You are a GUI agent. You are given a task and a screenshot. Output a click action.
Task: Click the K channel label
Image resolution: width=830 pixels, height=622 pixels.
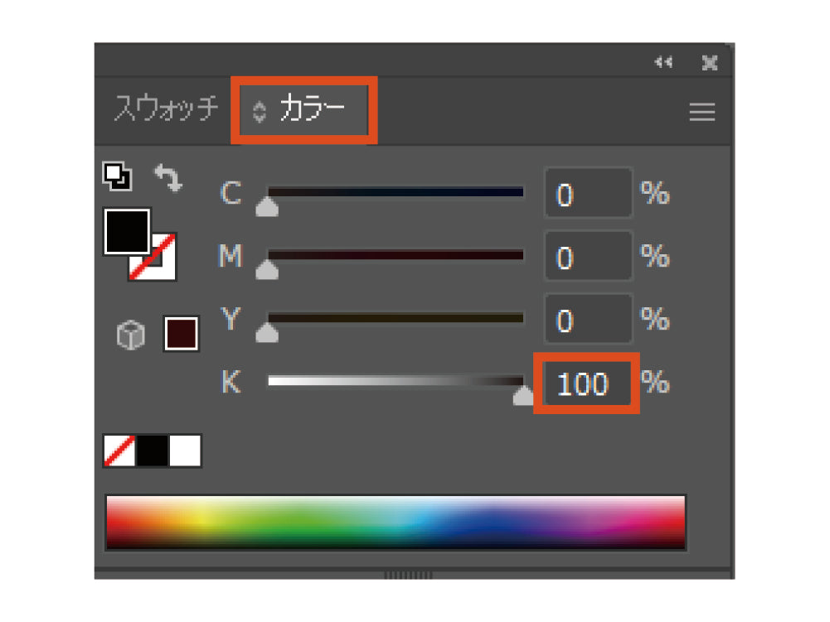point(231,382)
